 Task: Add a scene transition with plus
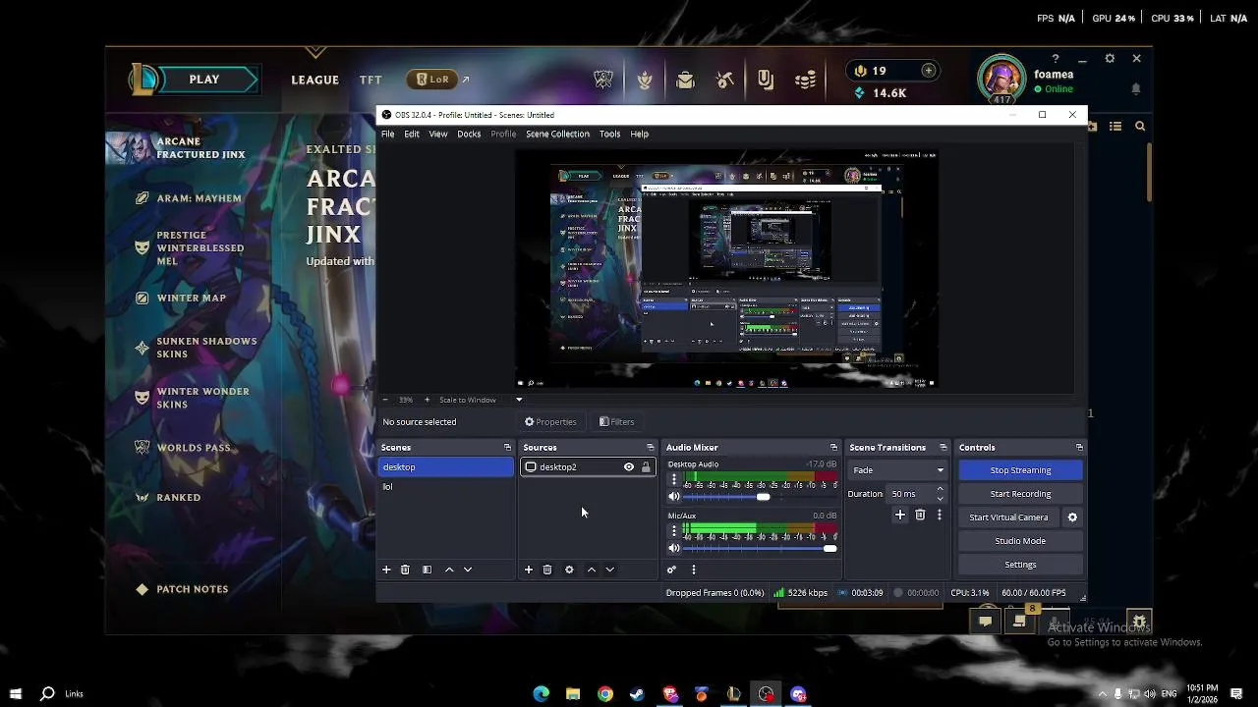(900, 515)
